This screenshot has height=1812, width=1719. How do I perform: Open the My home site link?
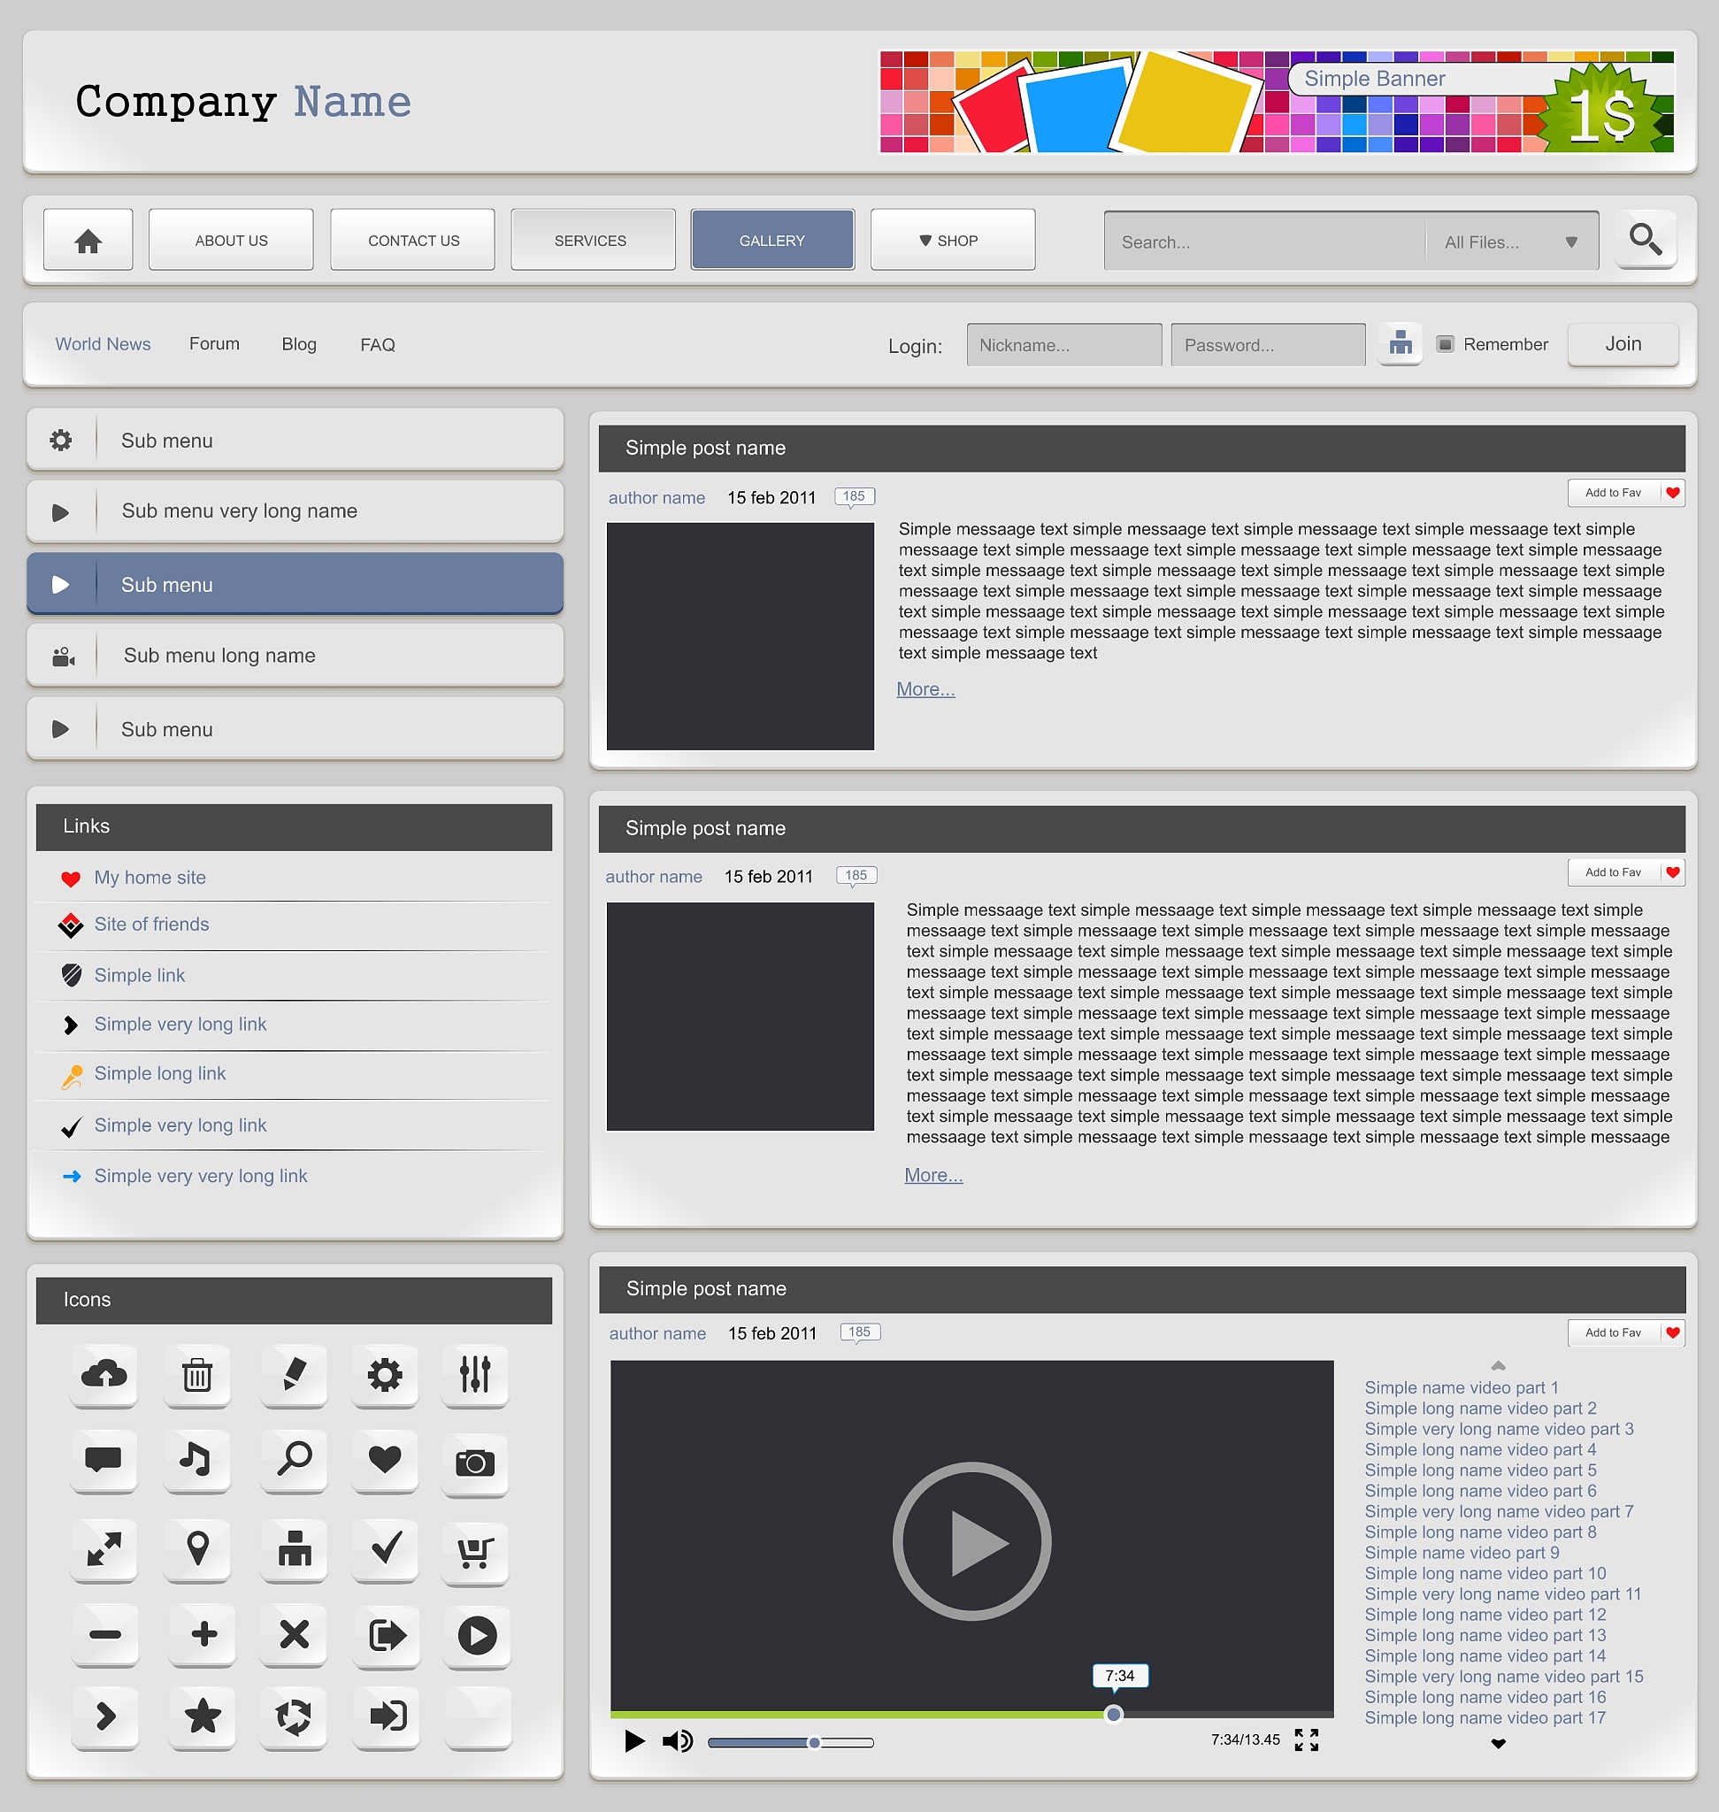[x=150, y=877]
